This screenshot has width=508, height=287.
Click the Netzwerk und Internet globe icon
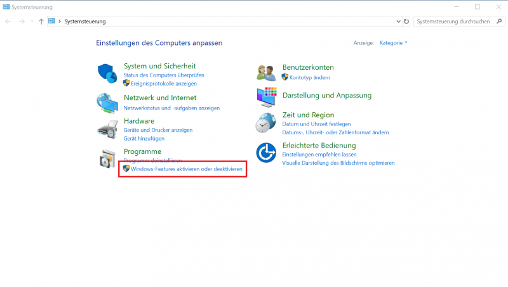tap(108, 102)
